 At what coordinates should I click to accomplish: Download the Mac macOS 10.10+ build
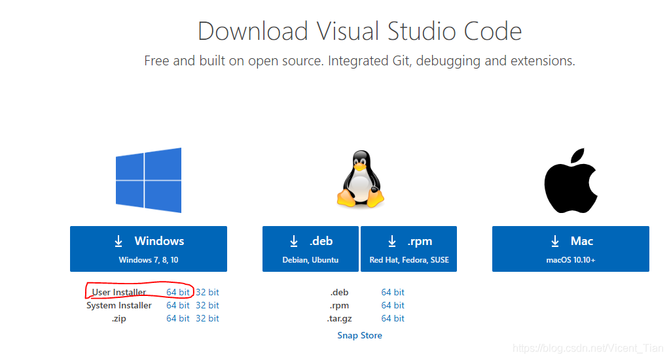(571, 249)
